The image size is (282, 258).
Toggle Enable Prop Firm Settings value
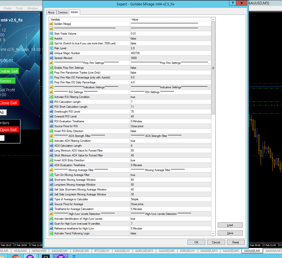point(171,67)
